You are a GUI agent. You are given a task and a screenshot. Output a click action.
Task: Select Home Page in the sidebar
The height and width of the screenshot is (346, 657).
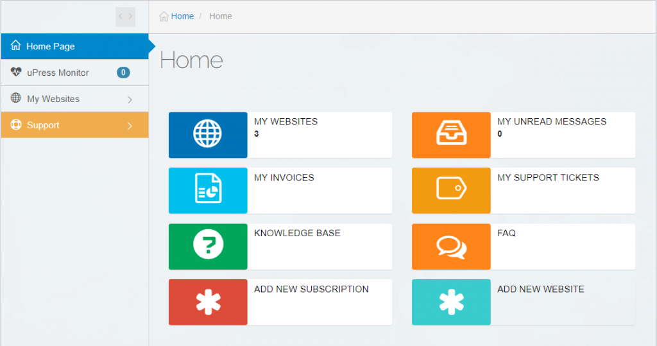(74, 46)
